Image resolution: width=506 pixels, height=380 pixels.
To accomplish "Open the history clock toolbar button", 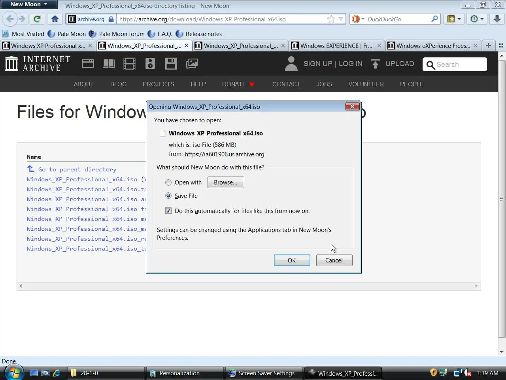I will 477,19.
